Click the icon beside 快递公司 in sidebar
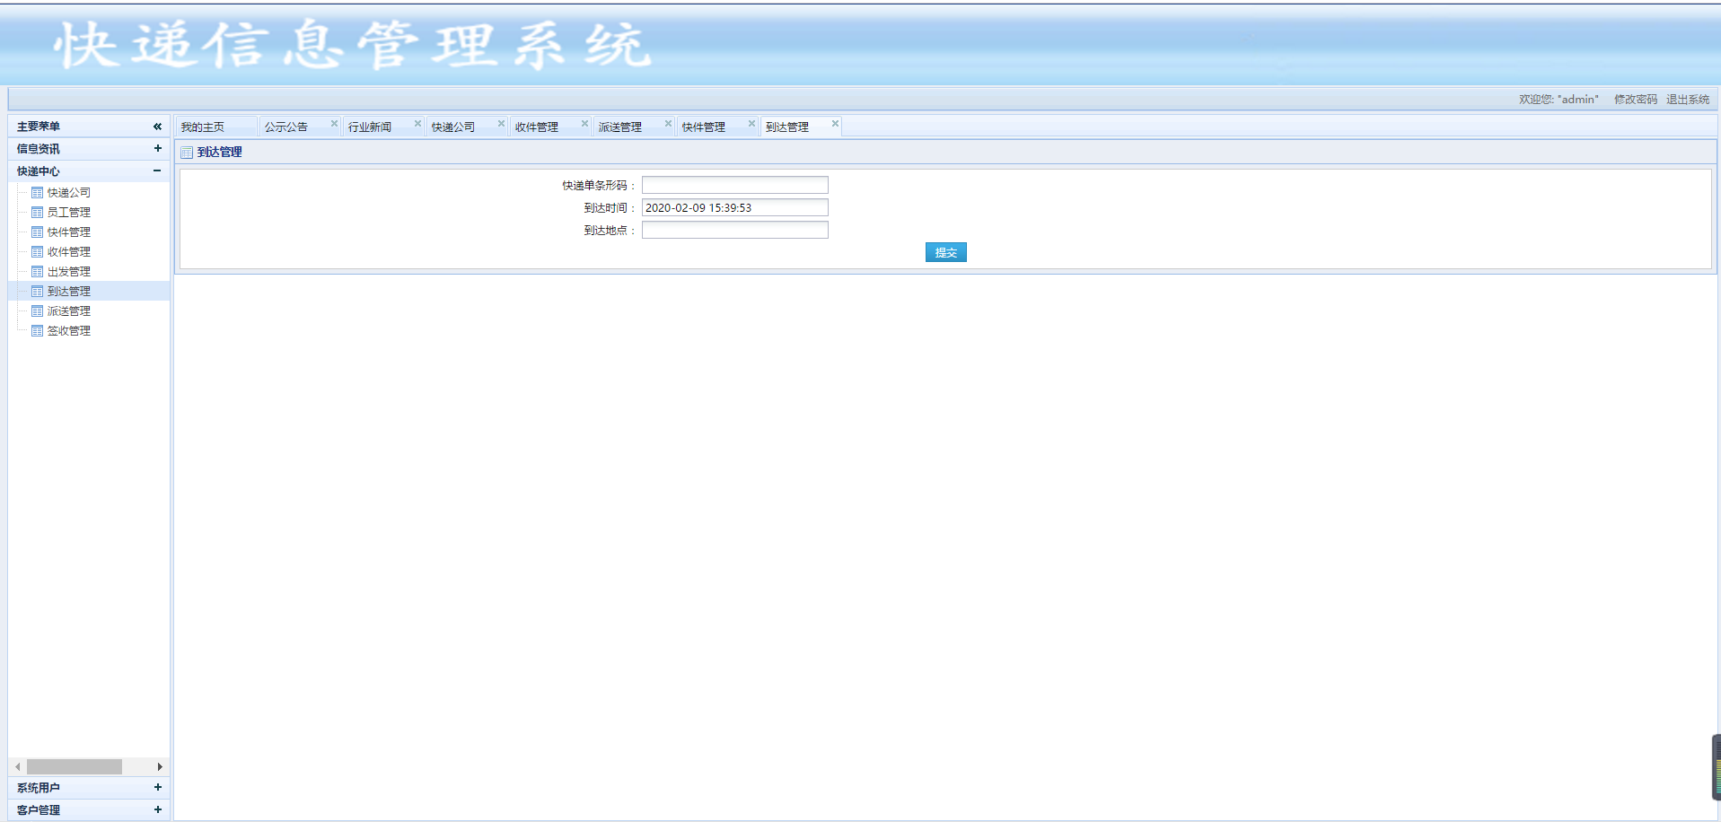Image resolution: width=1721 pixels, height=822 pixels. point(37,193)
